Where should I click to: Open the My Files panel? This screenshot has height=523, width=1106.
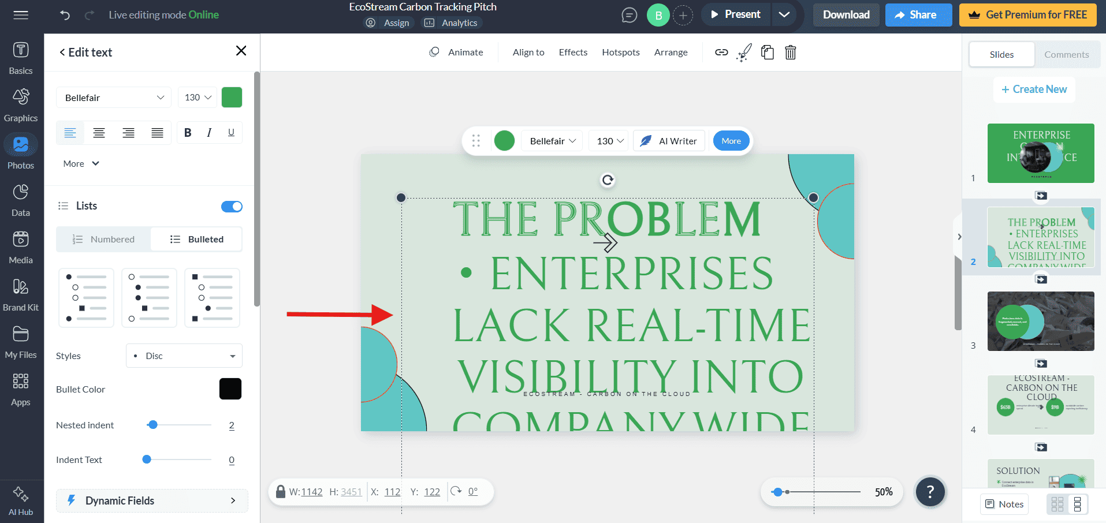[x=21, y=342]
